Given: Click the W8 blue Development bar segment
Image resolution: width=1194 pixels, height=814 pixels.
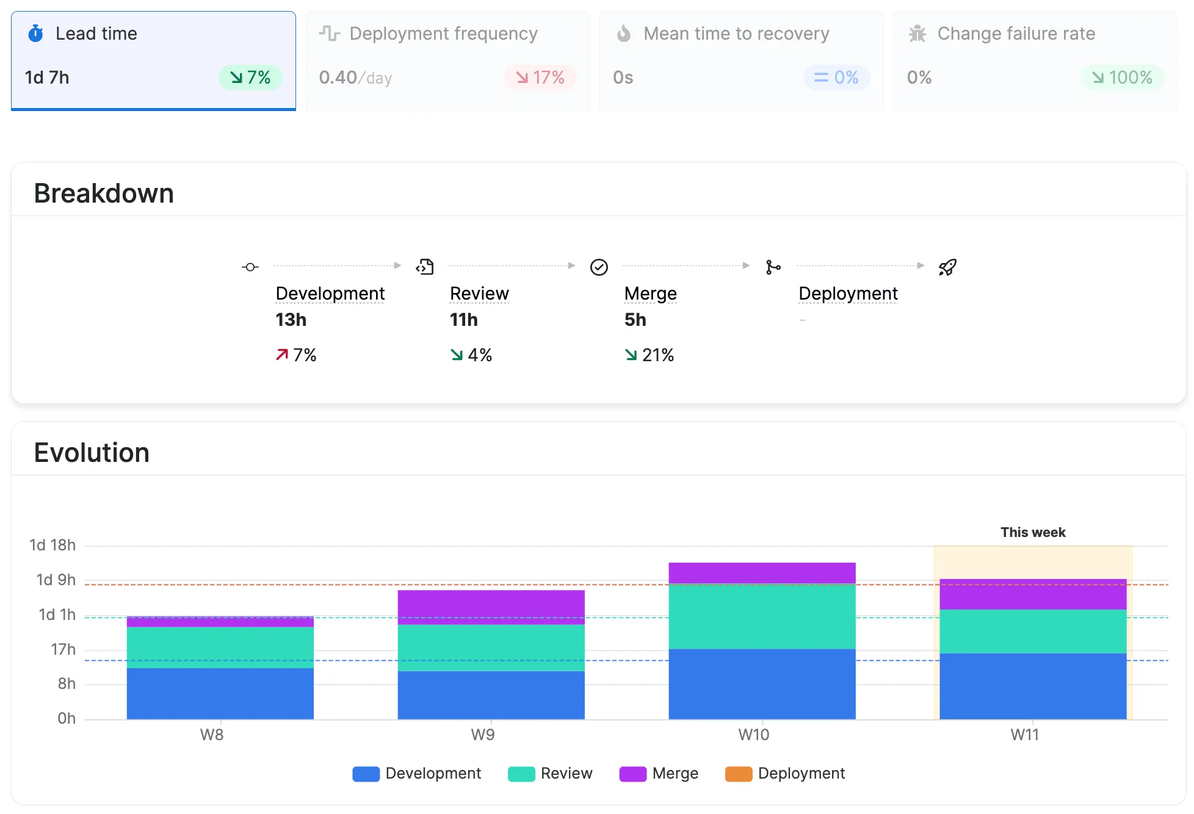Looking at the screenshot, I should tap(220, 694).
